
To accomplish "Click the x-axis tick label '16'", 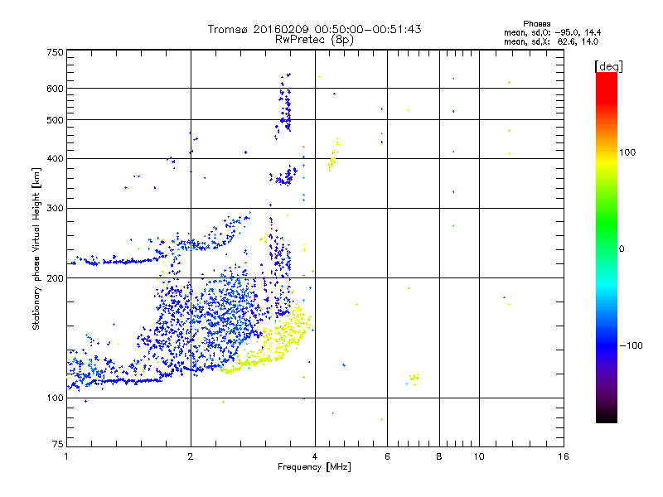I will click(x=564, y=456).
